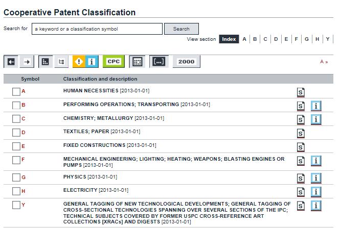Expand the section F symbol link

point(23,160)
